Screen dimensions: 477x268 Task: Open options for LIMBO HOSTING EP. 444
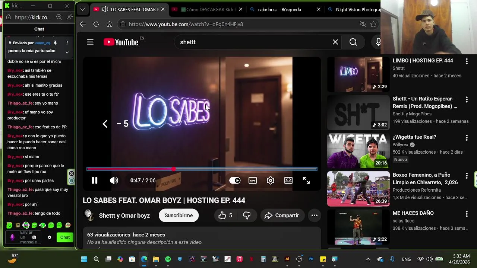pyautogui.click(x=467, y=61)
